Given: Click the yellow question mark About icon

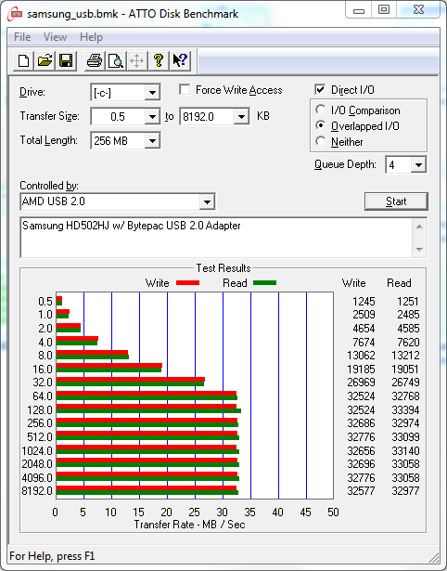Looking at the screenshot, I should click(159, 60).
